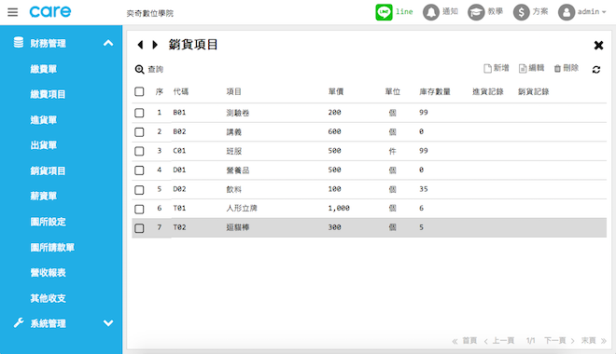Open the teaching graduation cap icon

click(x=476, y=12)
